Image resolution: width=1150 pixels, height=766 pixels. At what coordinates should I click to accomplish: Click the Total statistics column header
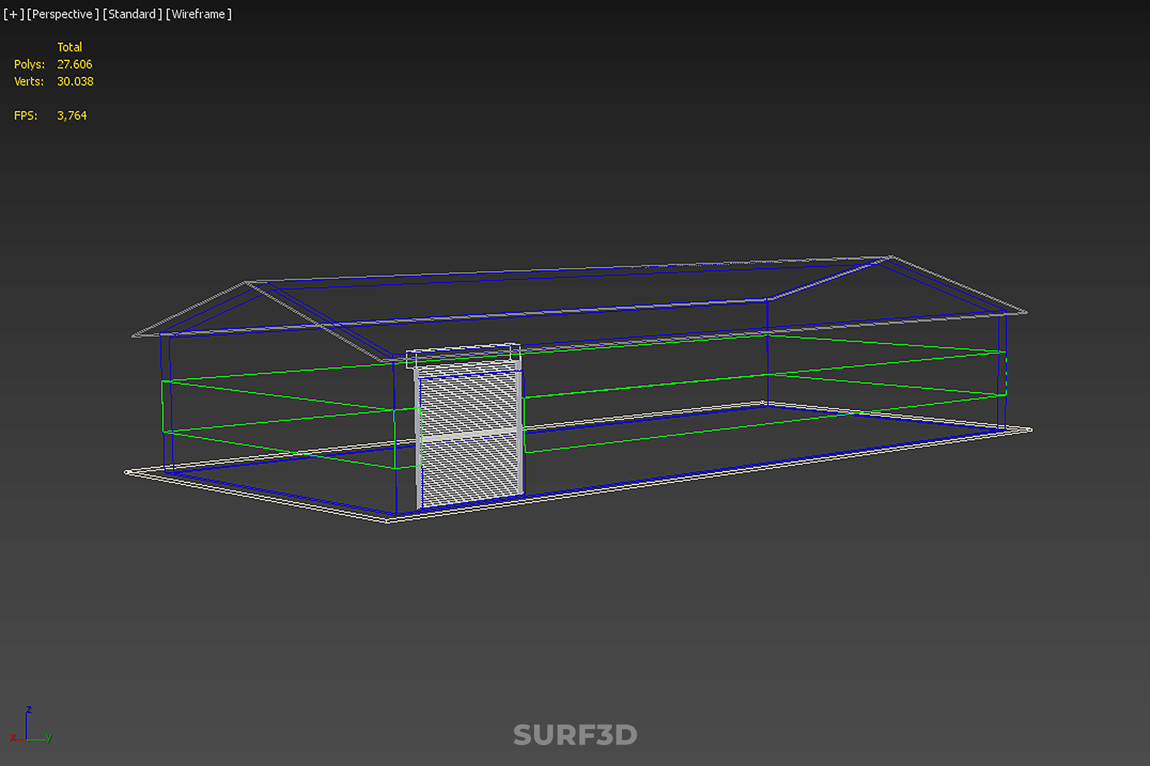69,47
